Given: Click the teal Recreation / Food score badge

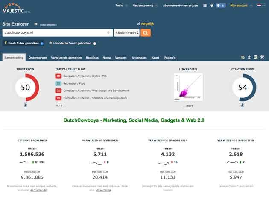Looking at the screenshot, I should [58, 83].
